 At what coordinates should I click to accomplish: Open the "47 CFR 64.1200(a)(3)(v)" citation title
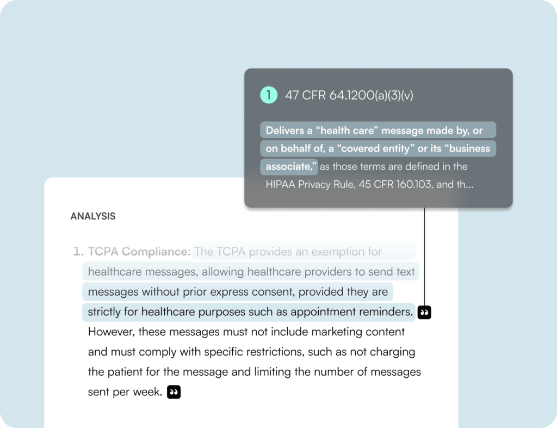[x=349, y=95]
